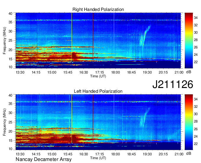Click 'Time (UT)' axis label under Right Handed plot

(x=98, y=76)
